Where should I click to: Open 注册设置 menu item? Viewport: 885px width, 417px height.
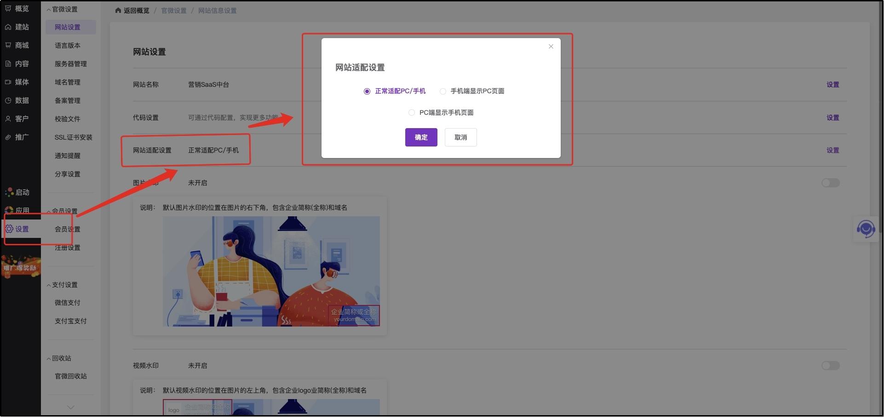(68, 248)
